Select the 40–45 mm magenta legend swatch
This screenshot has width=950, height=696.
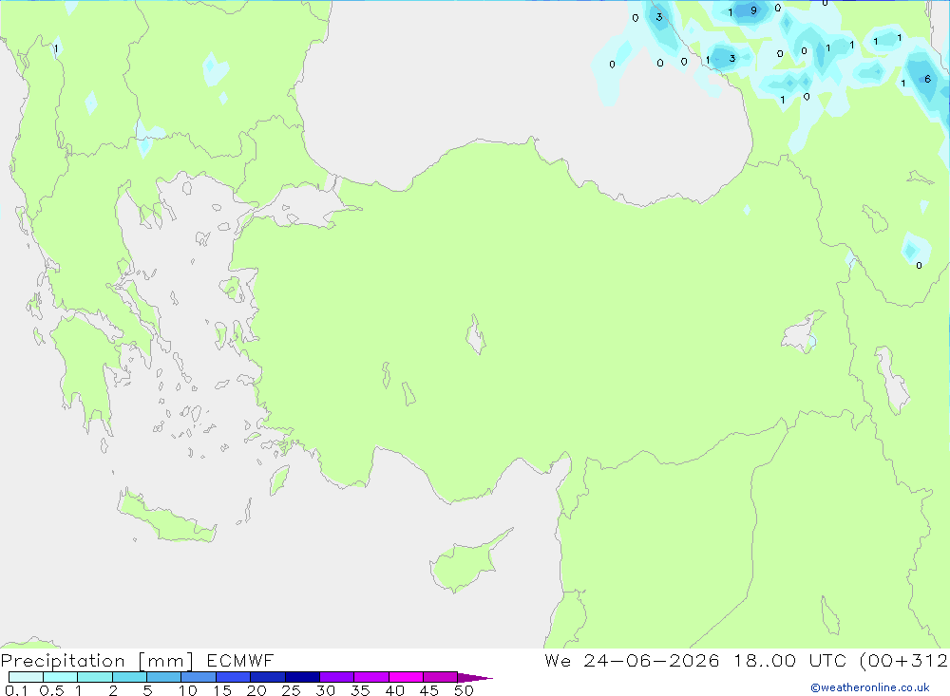[x=406, y=677]
